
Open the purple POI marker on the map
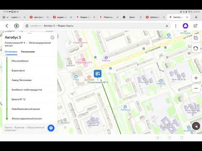point(106,57)
